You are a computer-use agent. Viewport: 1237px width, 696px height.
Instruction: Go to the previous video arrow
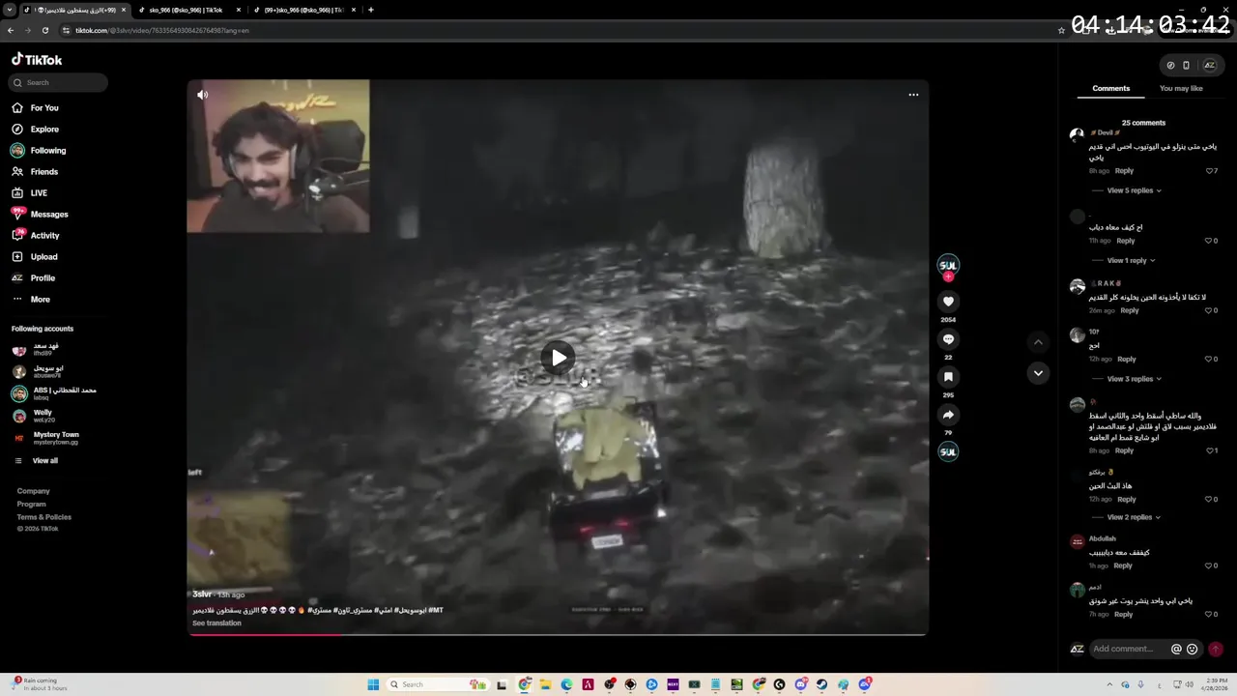[x=1038, y=342]
